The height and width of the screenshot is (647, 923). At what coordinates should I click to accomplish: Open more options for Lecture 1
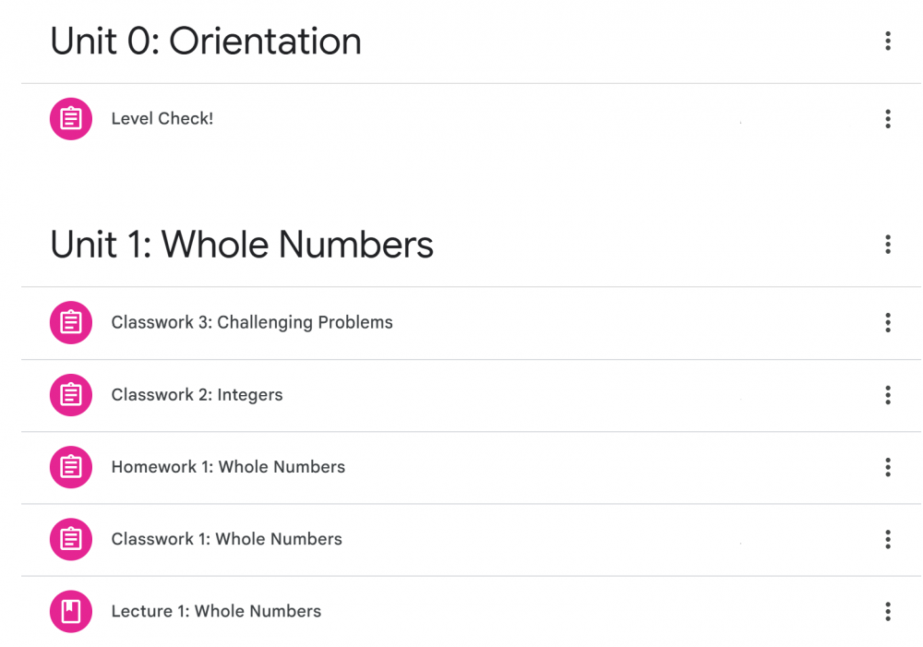point(888,612)
